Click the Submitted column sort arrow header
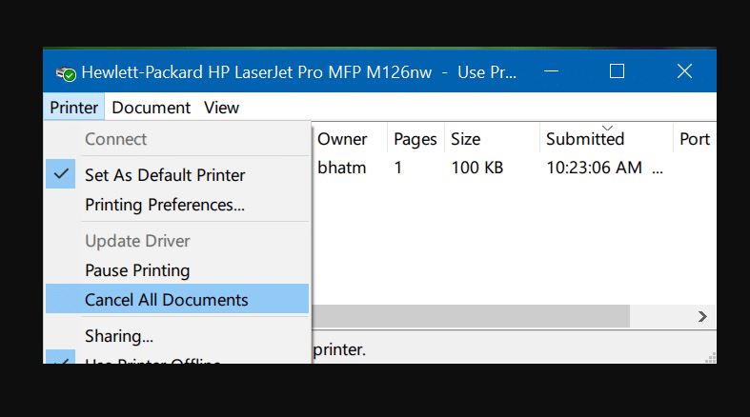Image resolution: width=750 pixels, height=417 pixels. (606, 139)
